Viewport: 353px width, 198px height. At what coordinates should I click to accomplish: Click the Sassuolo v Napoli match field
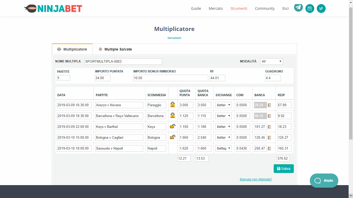(119, 148)
